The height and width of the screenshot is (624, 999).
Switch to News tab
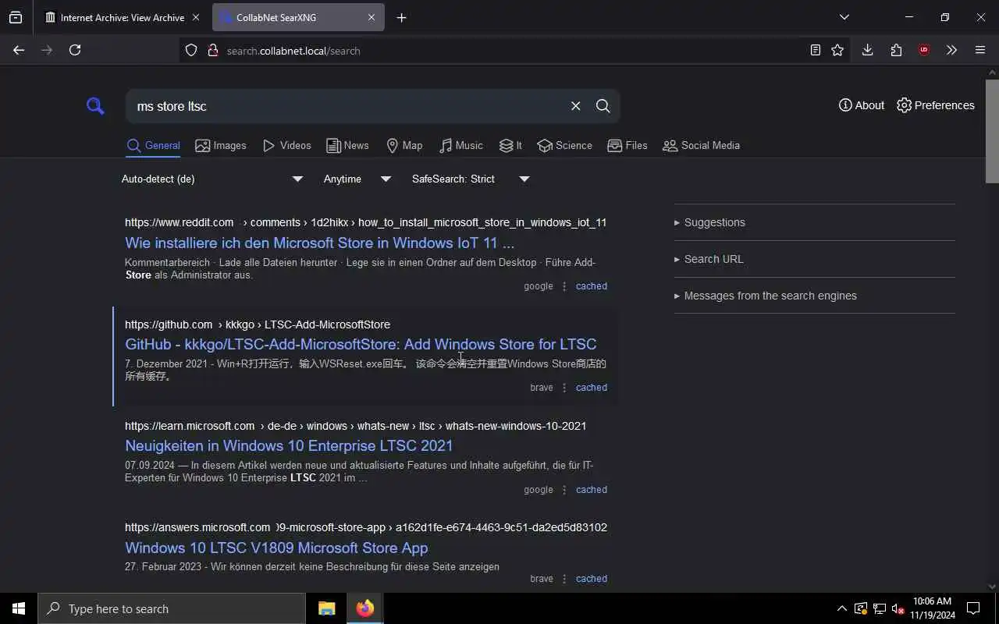(347, 146)
